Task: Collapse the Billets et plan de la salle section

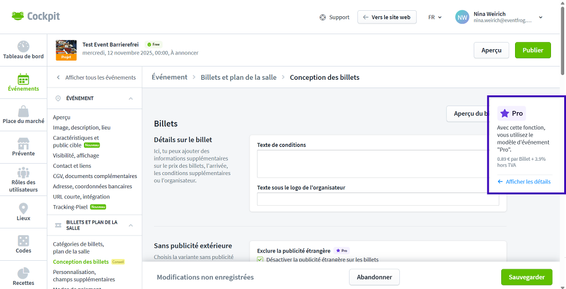Action: pos(131,225)
